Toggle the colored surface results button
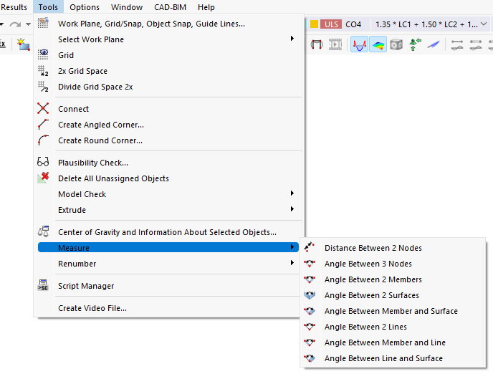This screenshot has width=493, height=374. pos(378,44)
